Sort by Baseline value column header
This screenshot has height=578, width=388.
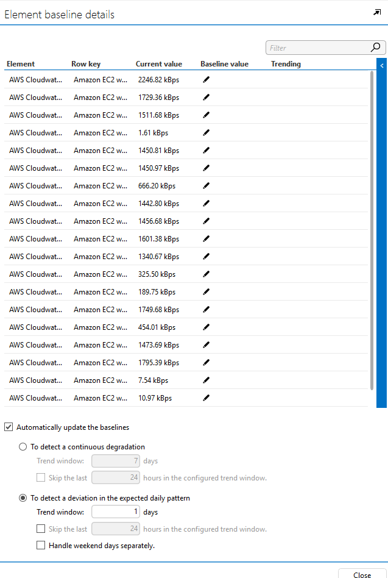click(x=225, y=64)
